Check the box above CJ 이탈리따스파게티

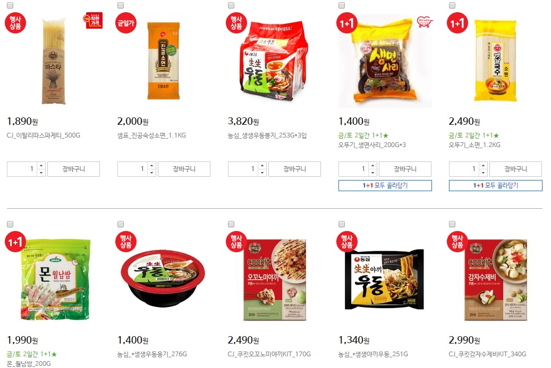click(x=10, y=5)
